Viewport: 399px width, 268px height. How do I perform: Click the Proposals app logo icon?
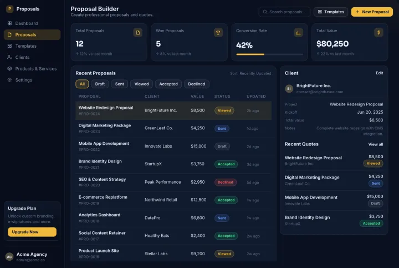point(9,9)
